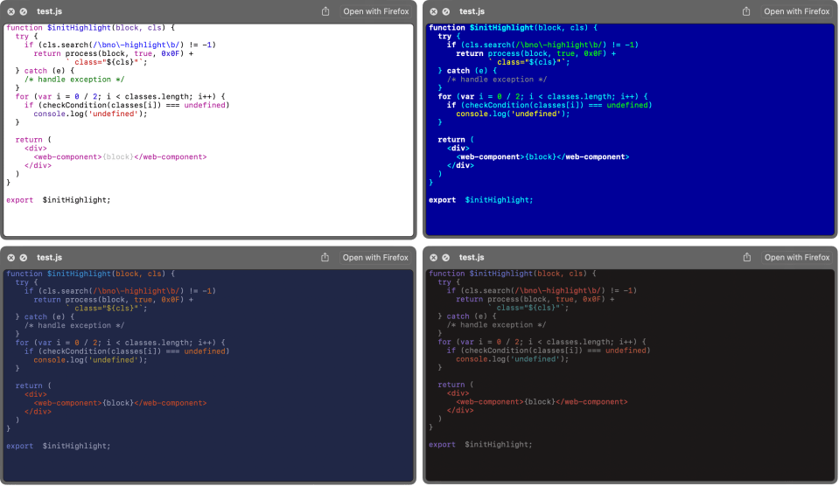The height and width of the screenshot is (486, 839).
Task: Close the white-background test.js preview
Action: [x=10, y=11]
